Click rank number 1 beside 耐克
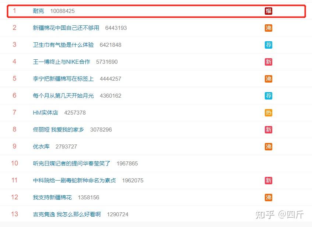The height and width of the screenshot is (227, 312). [14, 11]
